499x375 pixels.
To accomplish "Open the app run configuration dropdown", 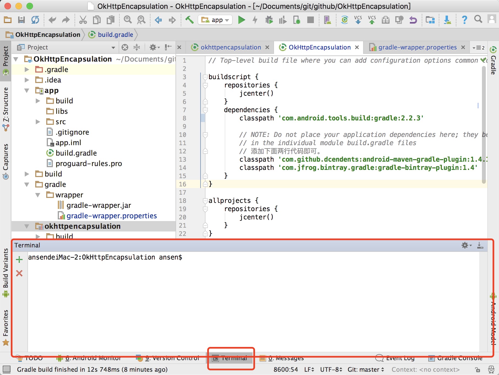I will (x=215, y=20).
